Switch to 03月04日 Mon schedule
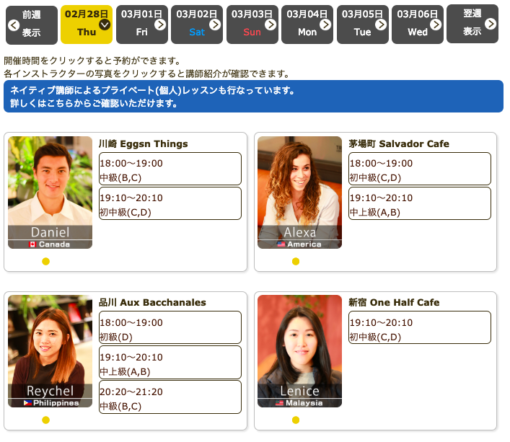The image size is (510, 442). click(307, 24)
